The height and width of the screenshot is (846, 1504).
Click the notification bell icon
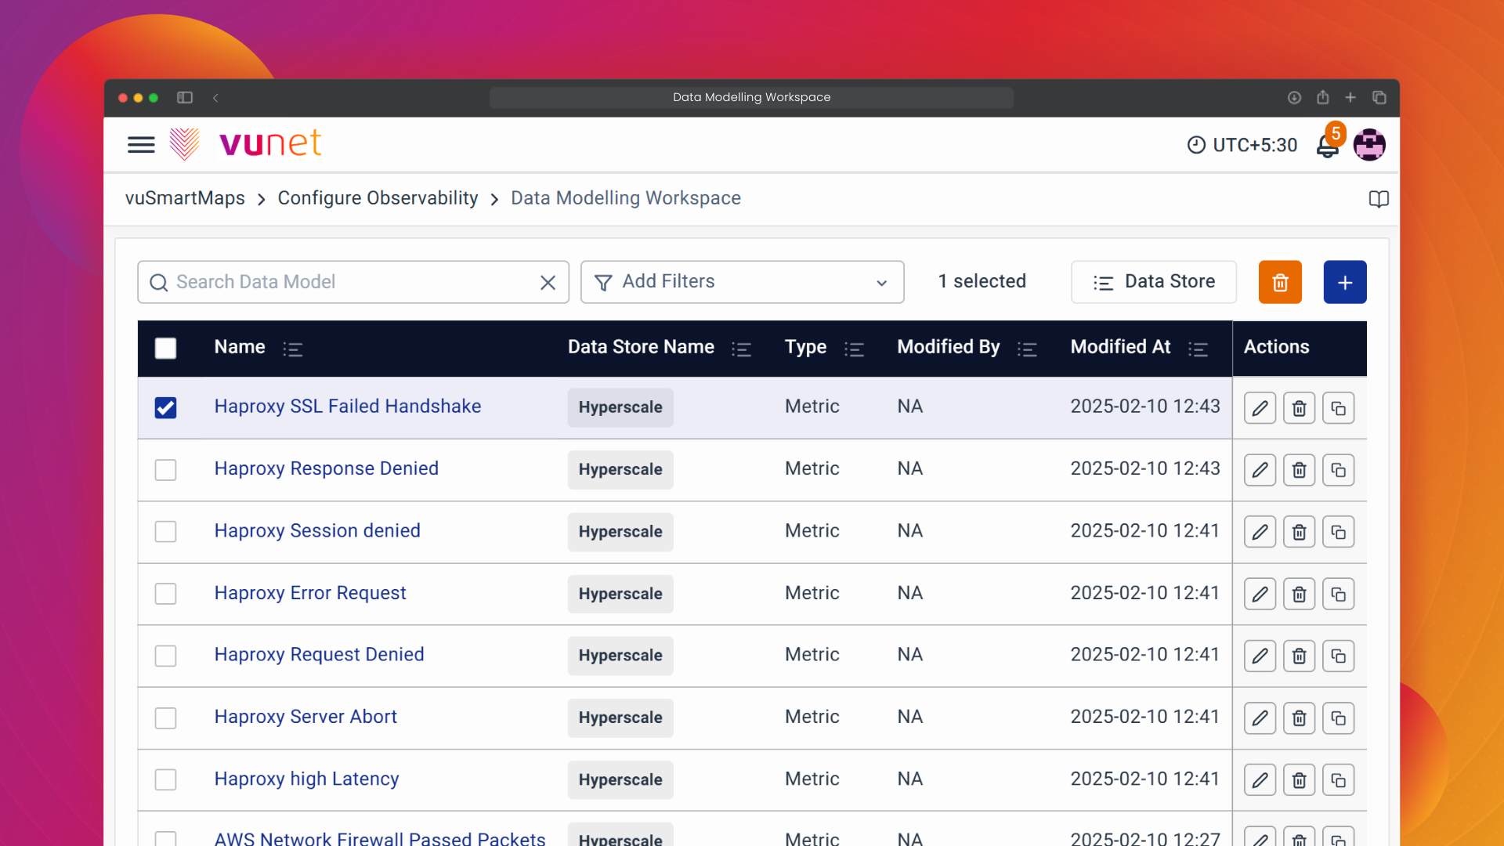click(1327, 146)
